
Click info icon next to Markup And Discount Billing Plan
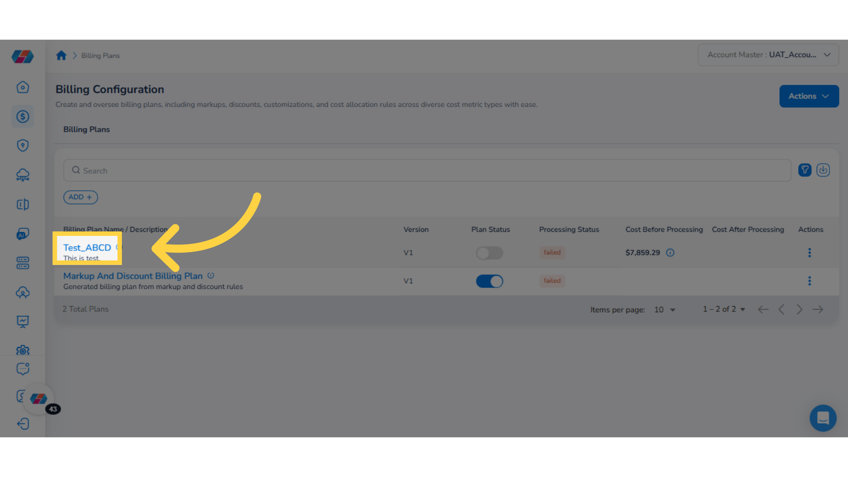pos(211,276)
